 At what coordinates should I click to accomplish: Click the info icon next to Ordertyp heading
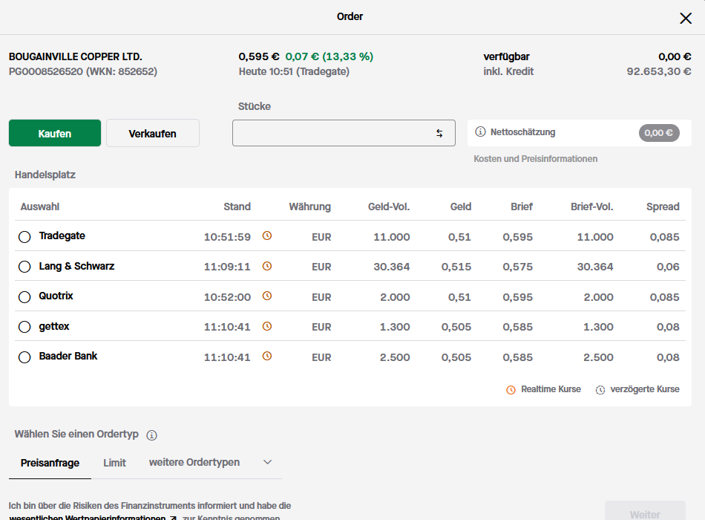(151, 435)
